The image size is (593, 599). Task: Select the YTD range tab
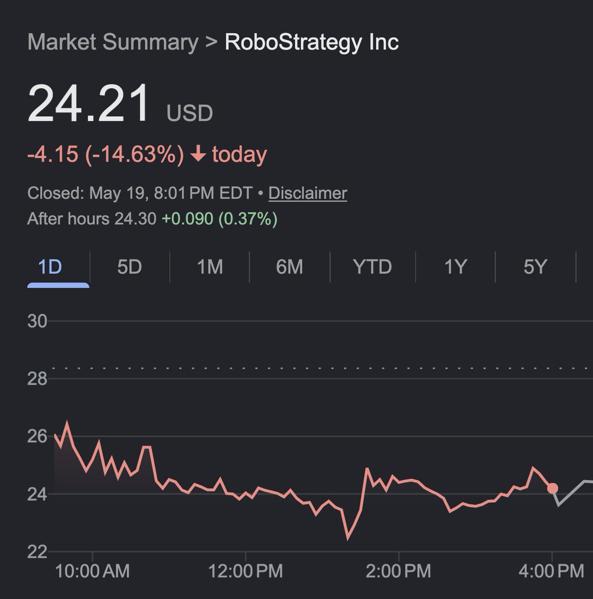pos(372,267)
